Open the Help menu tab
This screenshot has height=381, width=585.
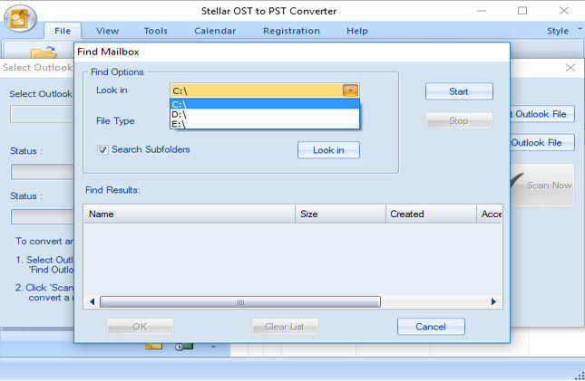tap(357, 31)
